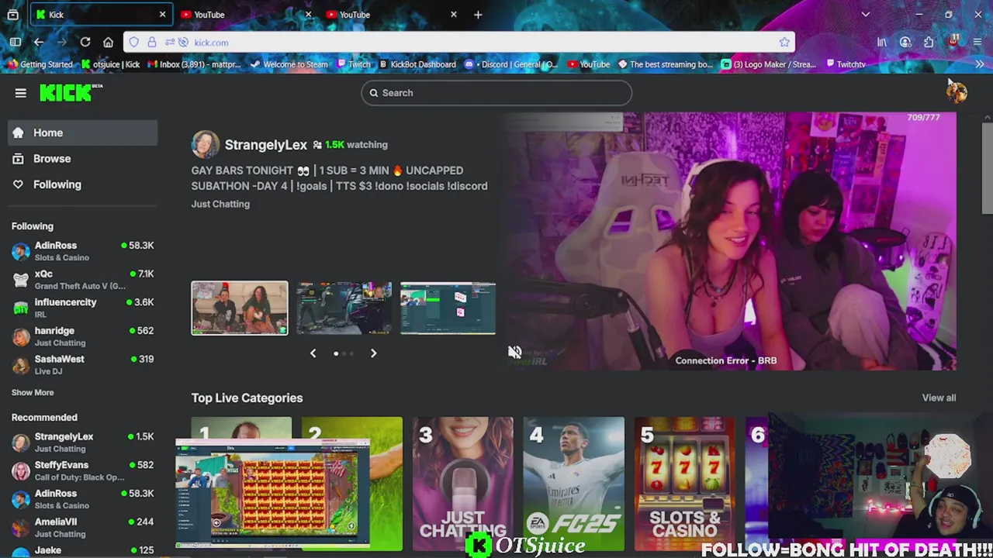Bookmark this page with star icon
Image resolution: width=993 pixels, height=558 pixels.
(x=784, y=43)
